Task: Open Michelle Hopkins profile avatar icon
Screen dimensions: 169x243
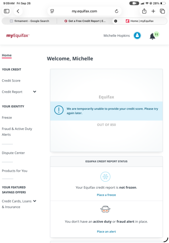Action: [137, 36]
